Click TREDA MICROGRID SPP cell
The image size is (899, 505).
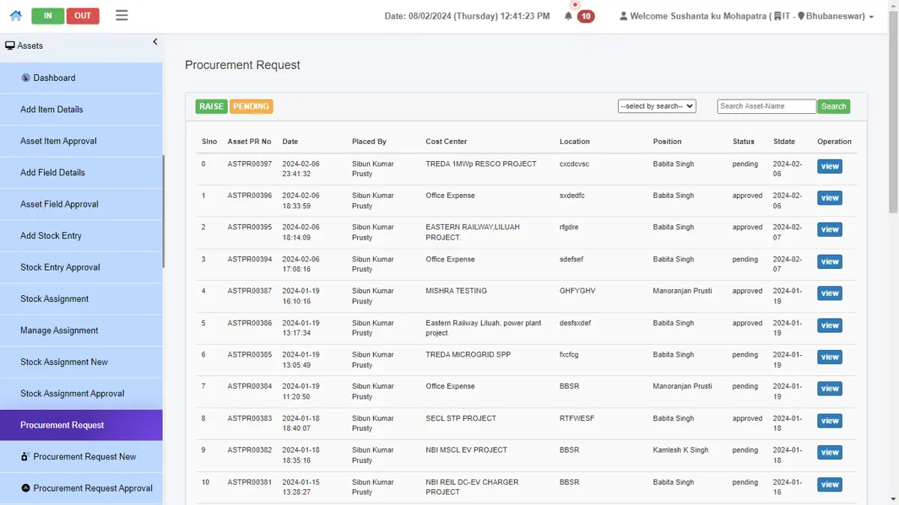[x=468, y=354]
